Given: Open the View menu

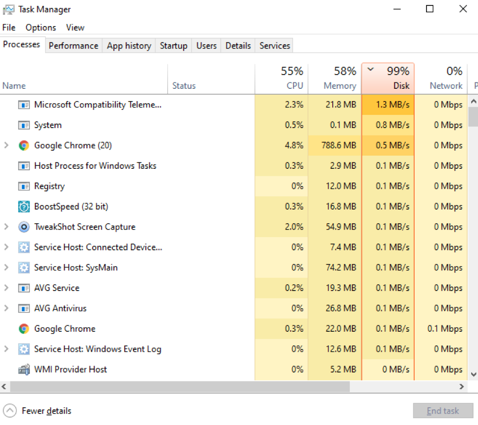Looking at the screenshot, I should pyautogui.click(x=75, y=28).
